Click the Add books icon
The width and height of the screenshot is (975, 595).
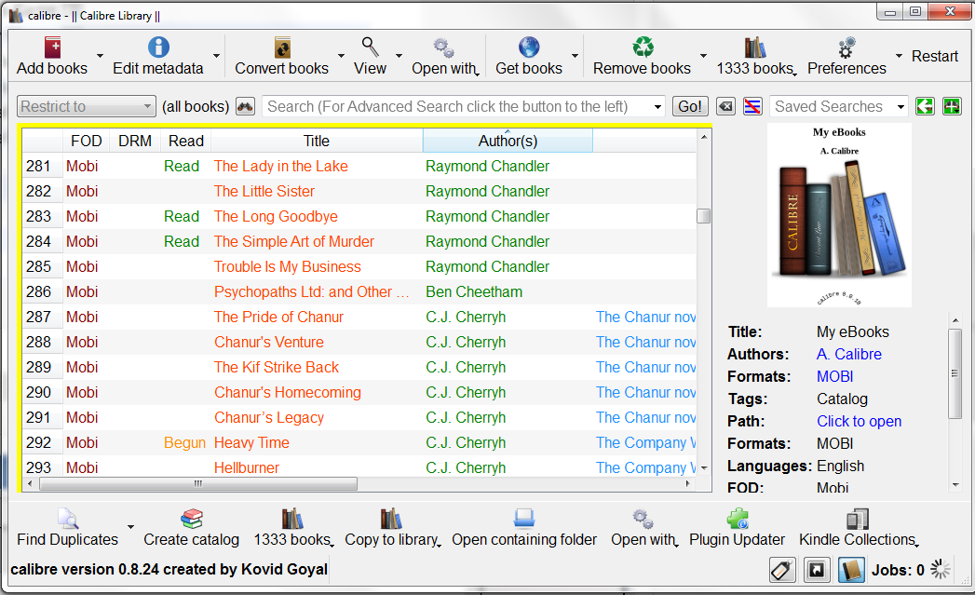tap(52, 47)
